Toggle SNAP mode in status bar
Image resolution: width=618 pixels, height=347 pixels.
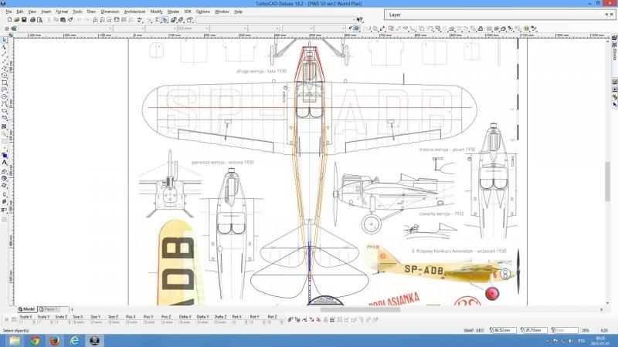pyautogui.click(x=469, y=329)
